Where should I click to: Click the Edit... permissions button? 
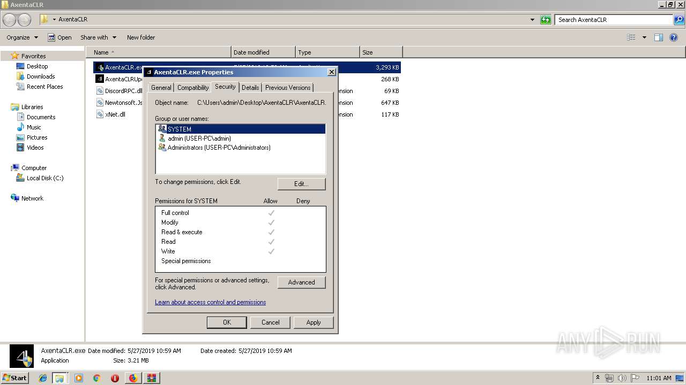(x=301, y=184)
